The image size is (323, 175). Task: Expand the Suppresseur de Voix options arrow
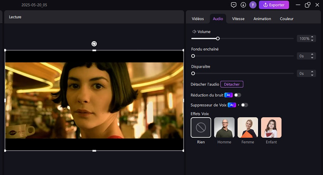point(239,105)
